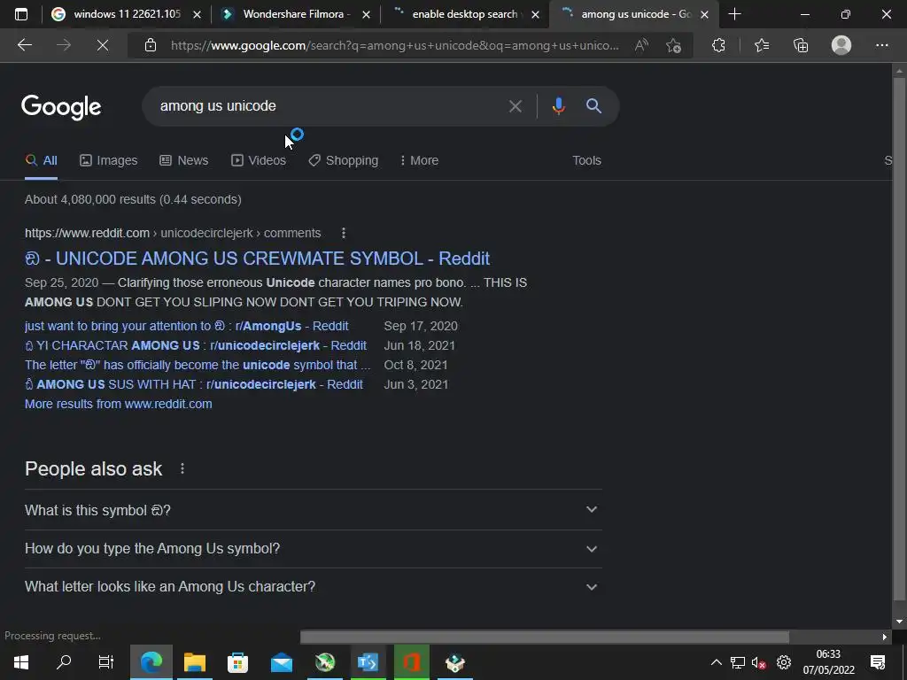Select the All results tab
Viewport: 907px width, 680px height.
(41, 160)
